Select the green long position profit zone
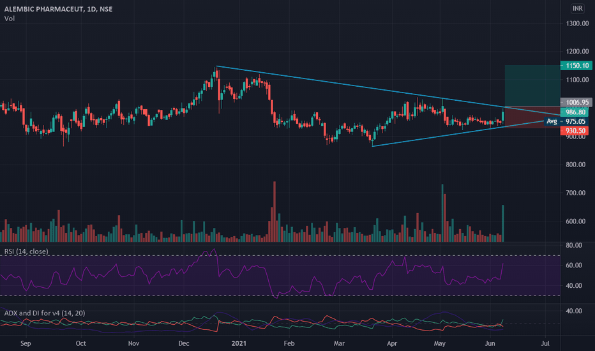595x351 pixels. (532, 86)
